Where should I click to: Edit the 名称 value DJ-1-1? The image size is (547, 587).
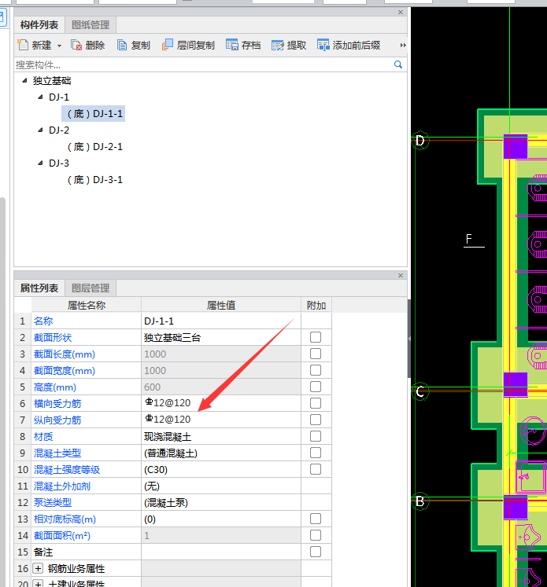coord(221,321)
